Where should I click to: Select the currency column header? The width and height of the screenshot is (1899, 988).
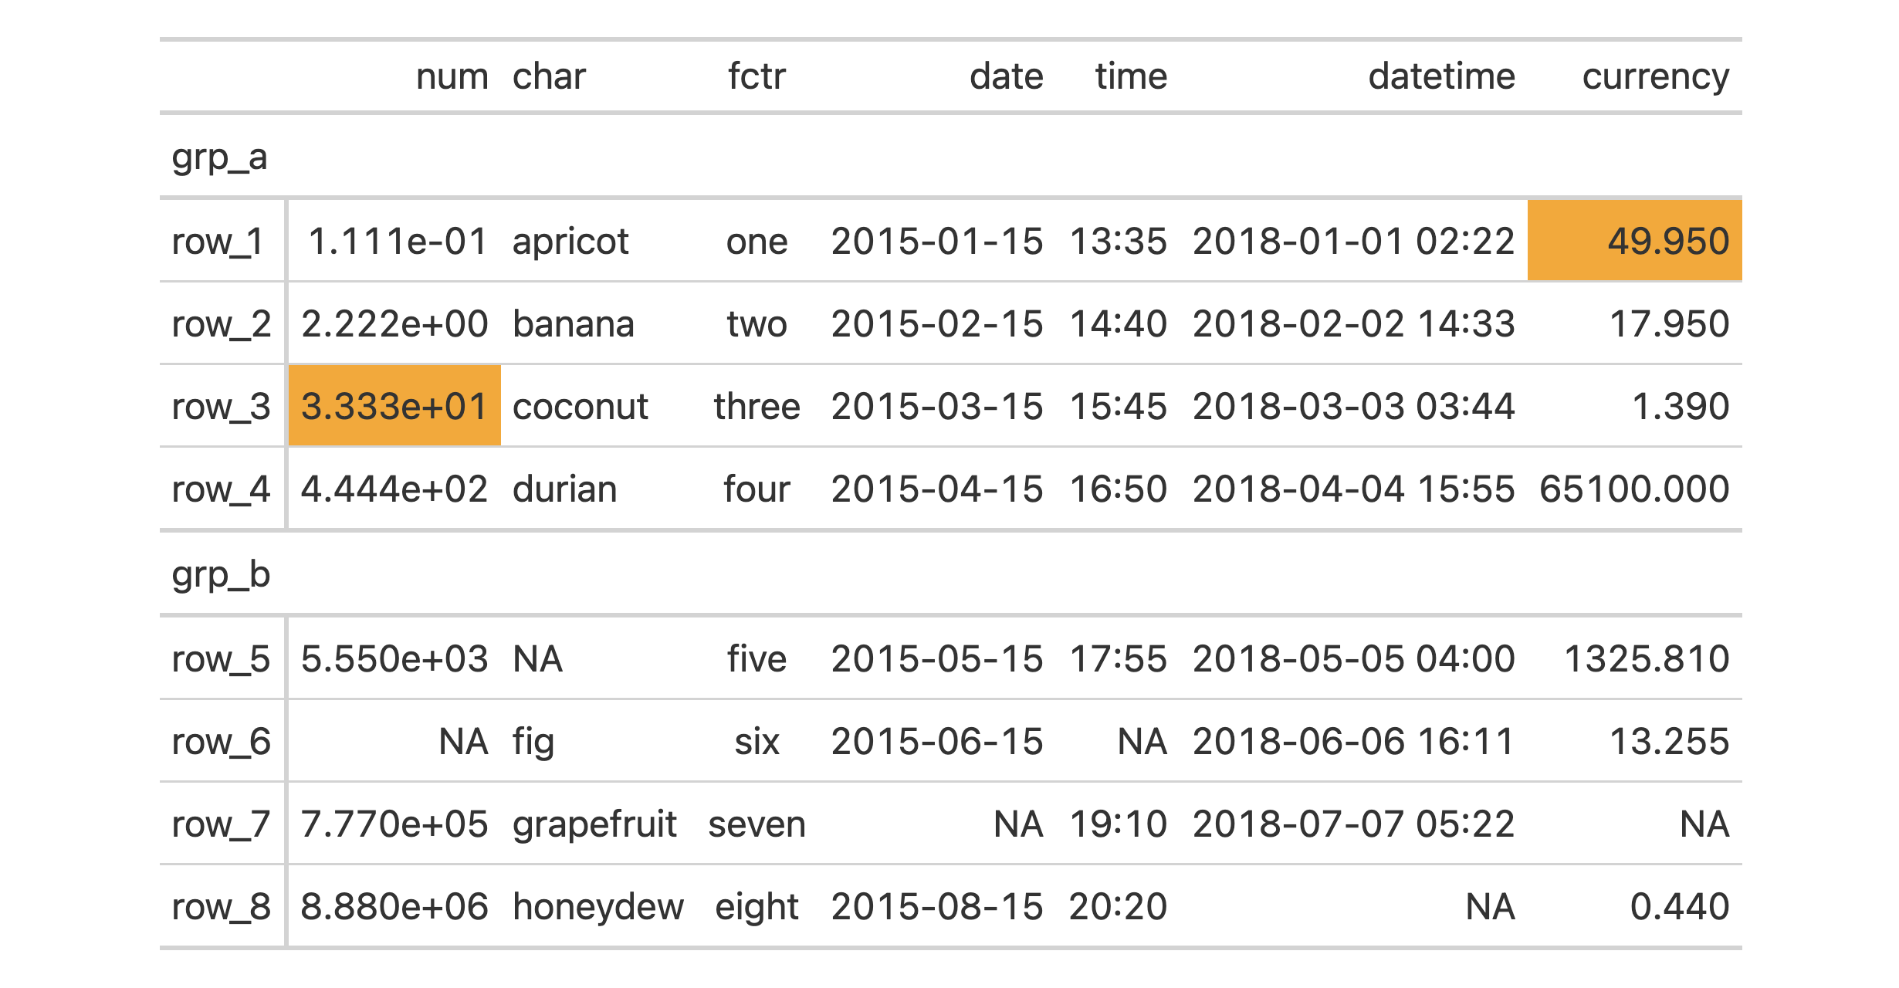tap(1655, 76)
